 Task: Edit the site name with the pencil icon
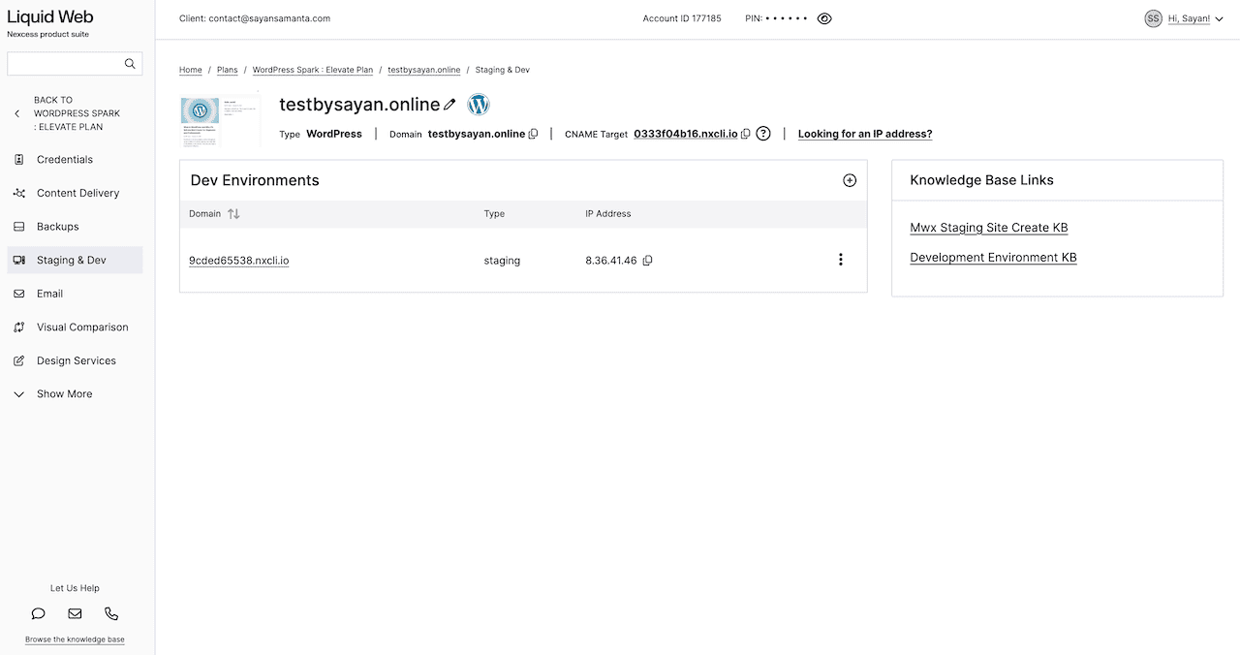[x=450, y=104]
